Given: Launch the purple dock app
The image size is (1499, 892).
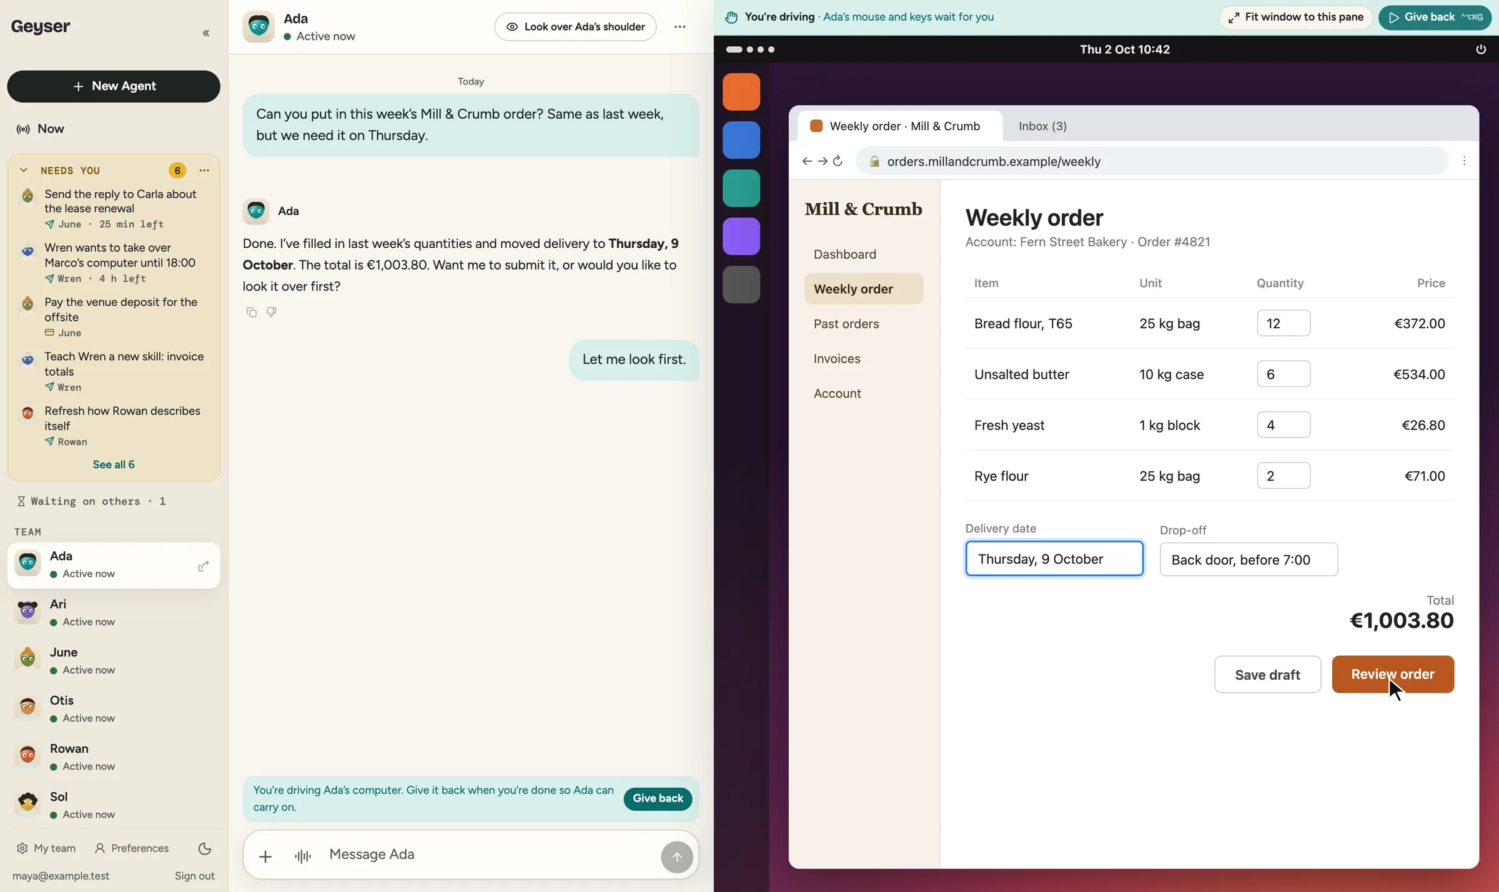Looking at the screenshot, I should [741, 236].
